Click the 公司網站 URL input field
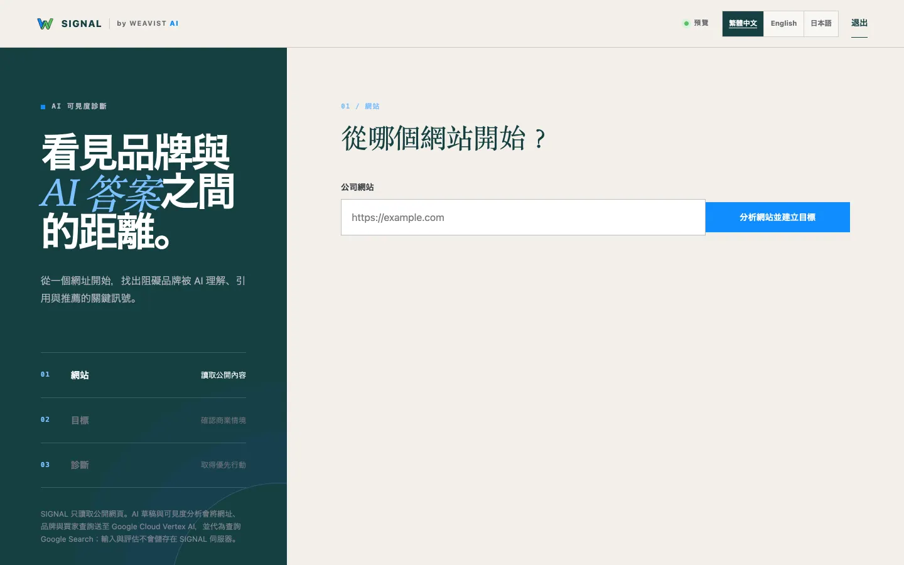The image size is (904, 565). [523, 217]
